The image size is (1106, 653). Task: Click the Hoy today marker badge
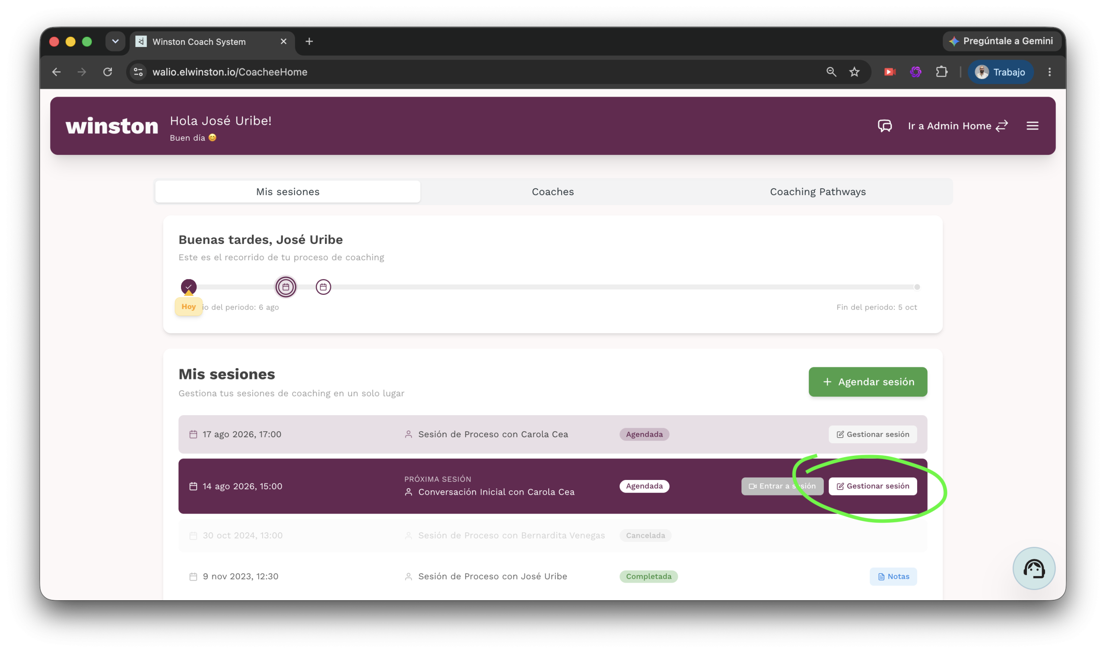point(188,306)
